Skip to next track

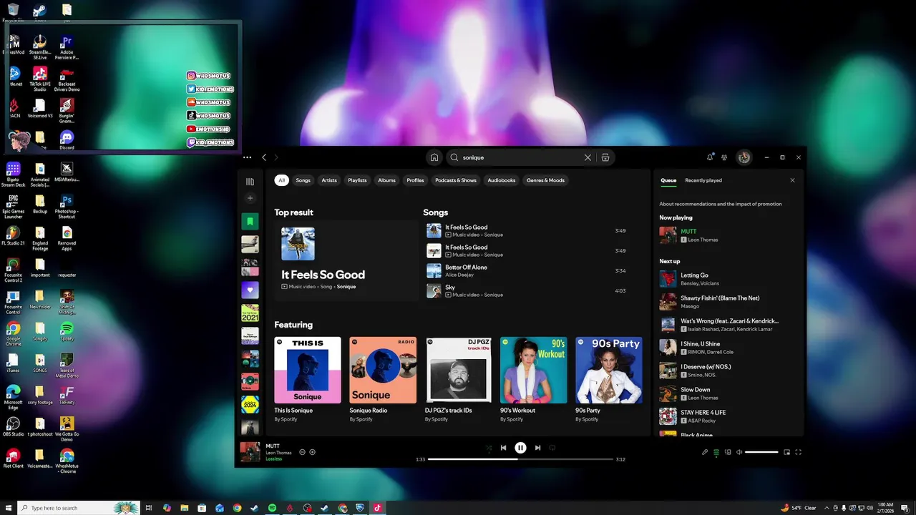[537, 448]
